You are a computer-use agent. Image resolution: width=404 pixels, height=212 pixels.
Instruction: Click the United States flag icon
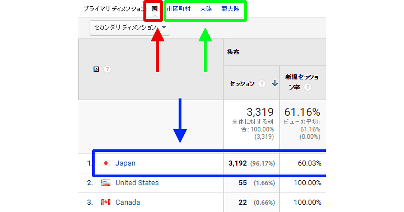[x=106, y=183]
